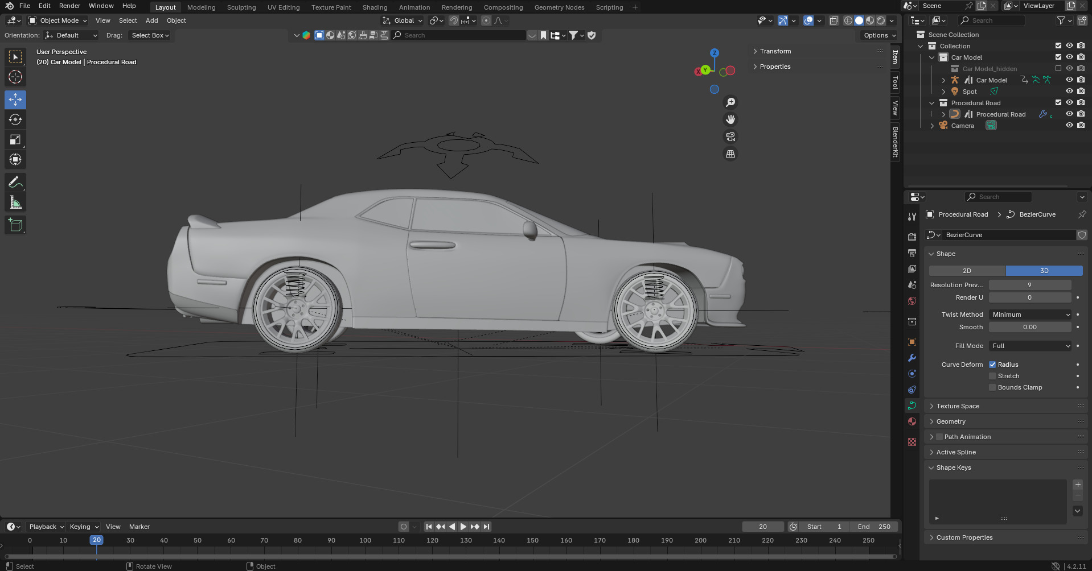The width and height of the screenshot is (1092, 571).
Task: Switch to the Modeling workspace tab
Action: pyautogui.click(x=202, y=7)
